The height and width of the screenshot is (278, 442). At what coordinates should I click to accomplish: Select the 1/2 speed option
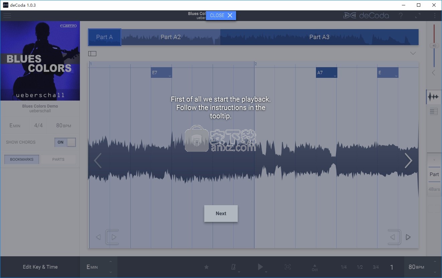[x=360, y=267]
